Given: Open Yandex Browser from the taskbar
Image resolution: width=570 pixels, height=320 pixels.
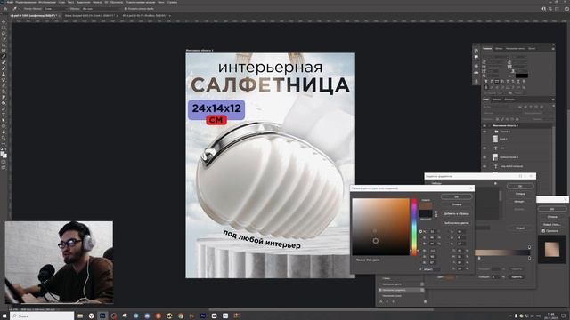Looking at the screenshot, I should (x=91, y=316).
